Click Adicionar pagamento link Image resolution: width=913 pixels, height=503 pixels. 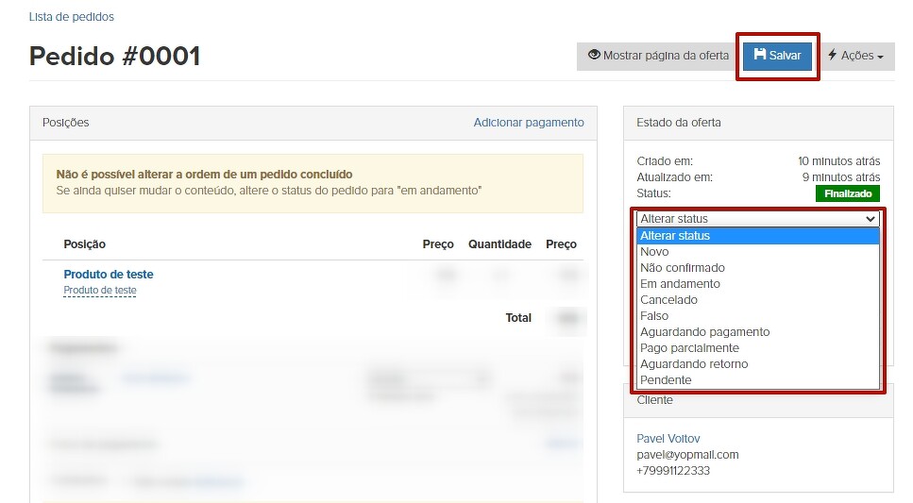coord(529,123)
